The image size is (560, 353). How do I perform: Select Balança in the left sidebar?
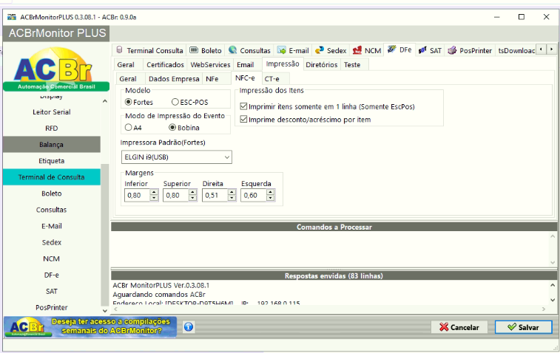pyautogui.click(x=51, y=144)
